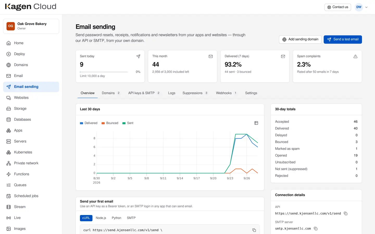
Task: Open the Suppressions tab
Action: pos(195,93)
